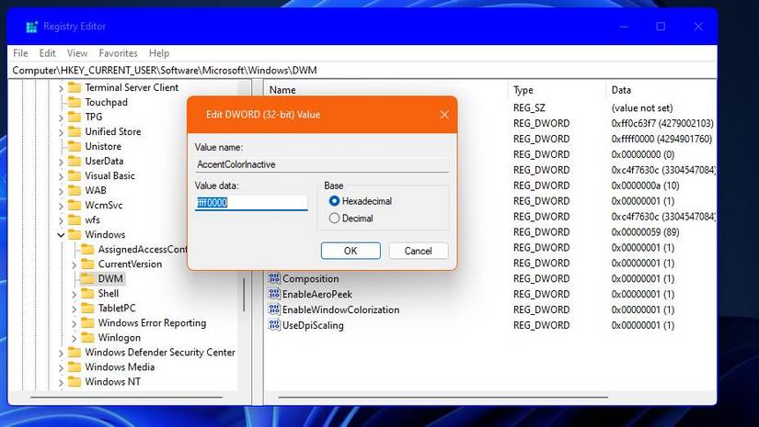The width and height of the screenshot is (759, 427).
Task: Open the View menu
Action: 77,53
